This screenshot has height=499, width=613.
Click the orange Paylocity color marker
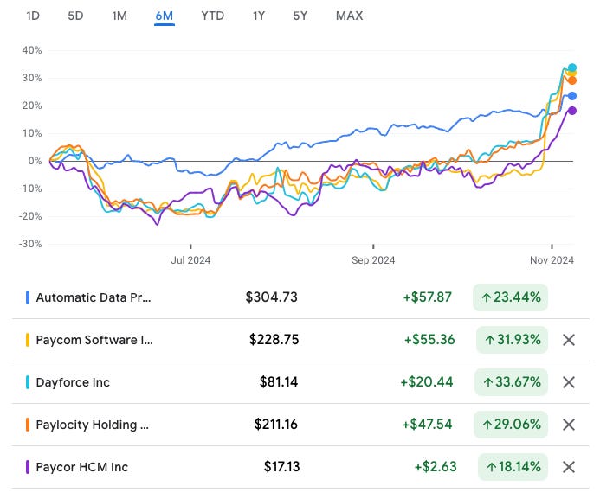tap(28, 425)
